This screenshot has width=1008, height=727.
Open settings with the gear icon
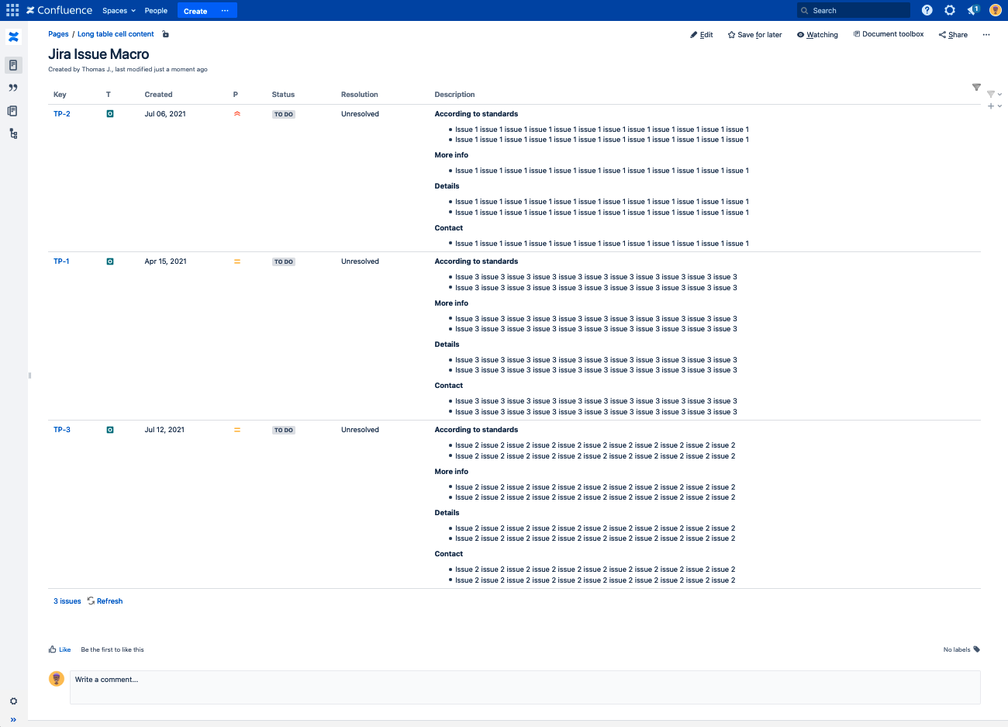[x=950, y=10]
